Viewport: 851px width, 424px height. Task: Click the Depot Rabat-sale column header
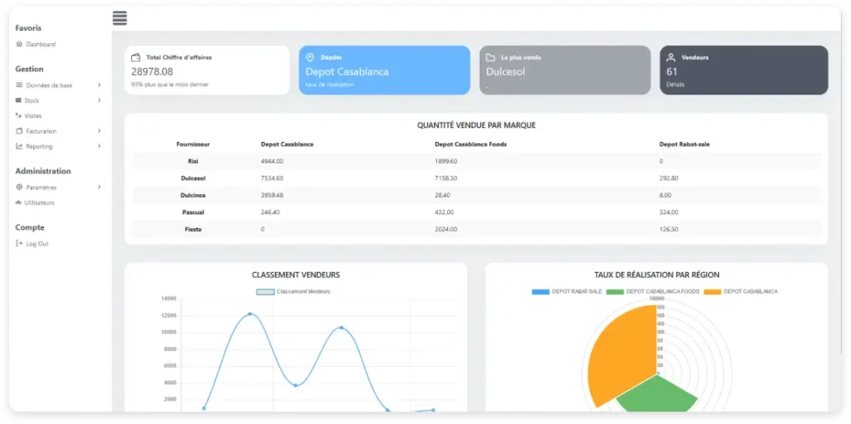(x=685, y=144)
